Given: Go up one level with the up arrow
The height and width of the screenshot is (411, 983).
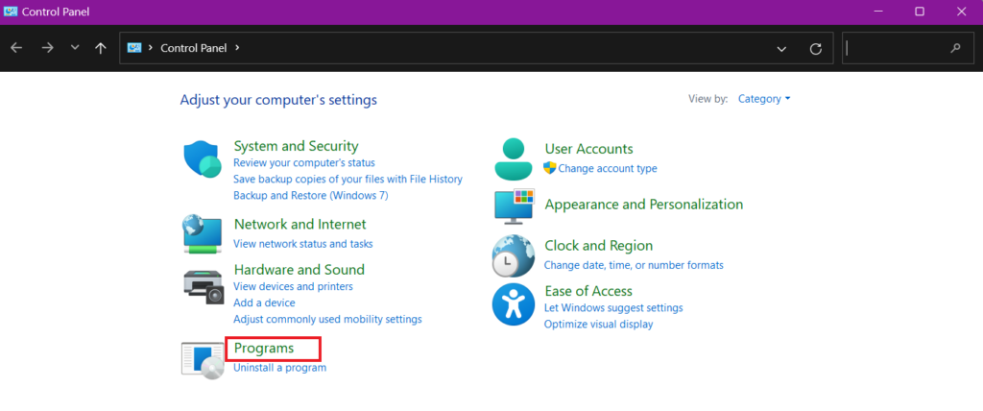Looking at the screenshot, I should tap(100, 48).
